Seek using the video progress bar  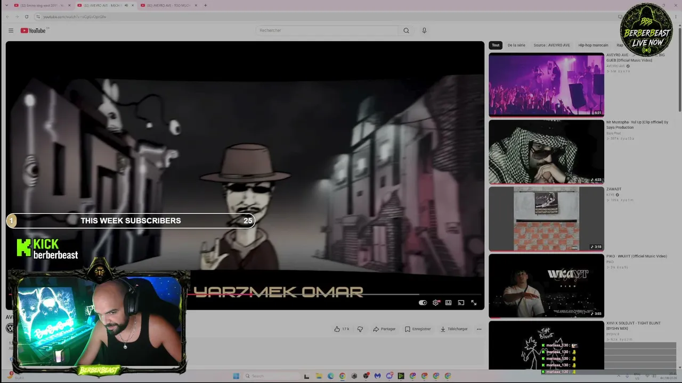[x=245, y=294]
